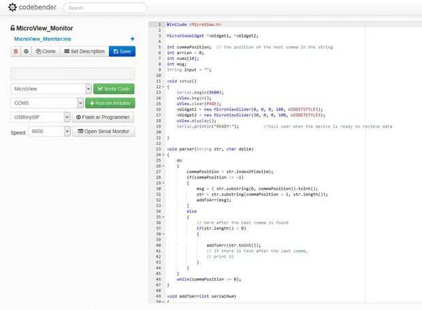Viewport: 422px width, 310px height.
Task: Collapse the else block fold arrow at line 35
Action: (163, 217)
